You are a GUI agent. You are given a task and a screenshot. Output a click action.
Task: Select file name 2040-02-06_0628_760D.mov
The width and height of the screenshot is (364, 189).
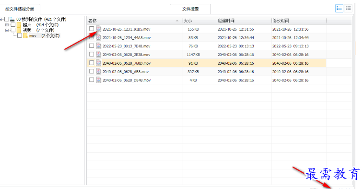point(127,63)
